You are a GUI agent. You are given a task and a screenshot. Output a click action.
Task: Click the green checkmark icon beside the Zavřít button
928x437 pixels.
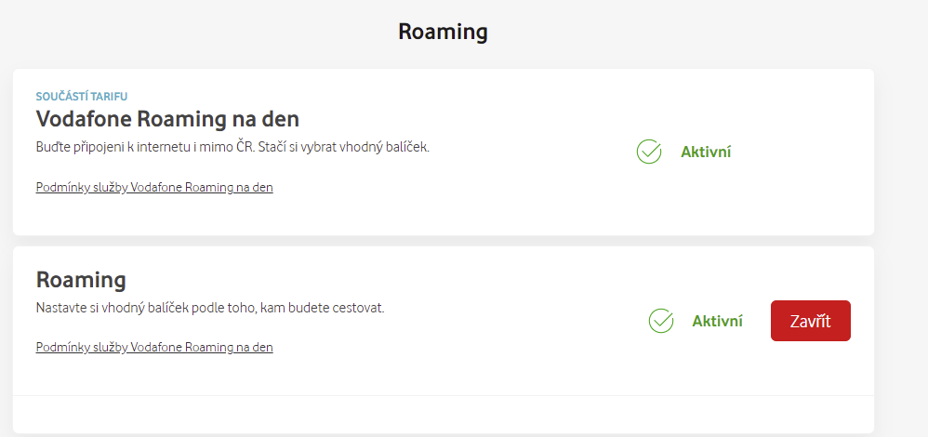pos(661,321)
